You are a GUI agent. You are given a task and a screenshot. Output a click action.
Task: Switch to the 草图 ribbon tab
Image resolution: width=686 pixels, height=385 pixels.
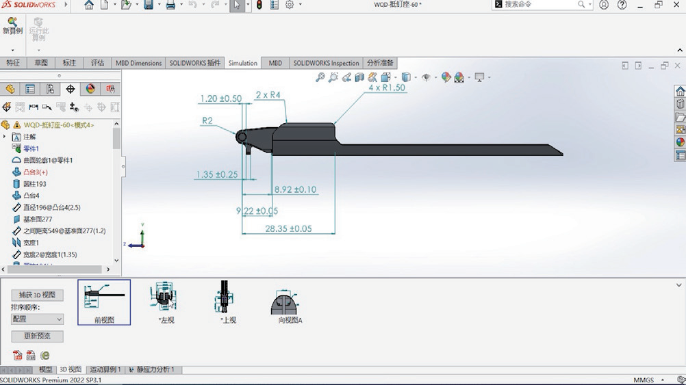(x=40, y=63)
